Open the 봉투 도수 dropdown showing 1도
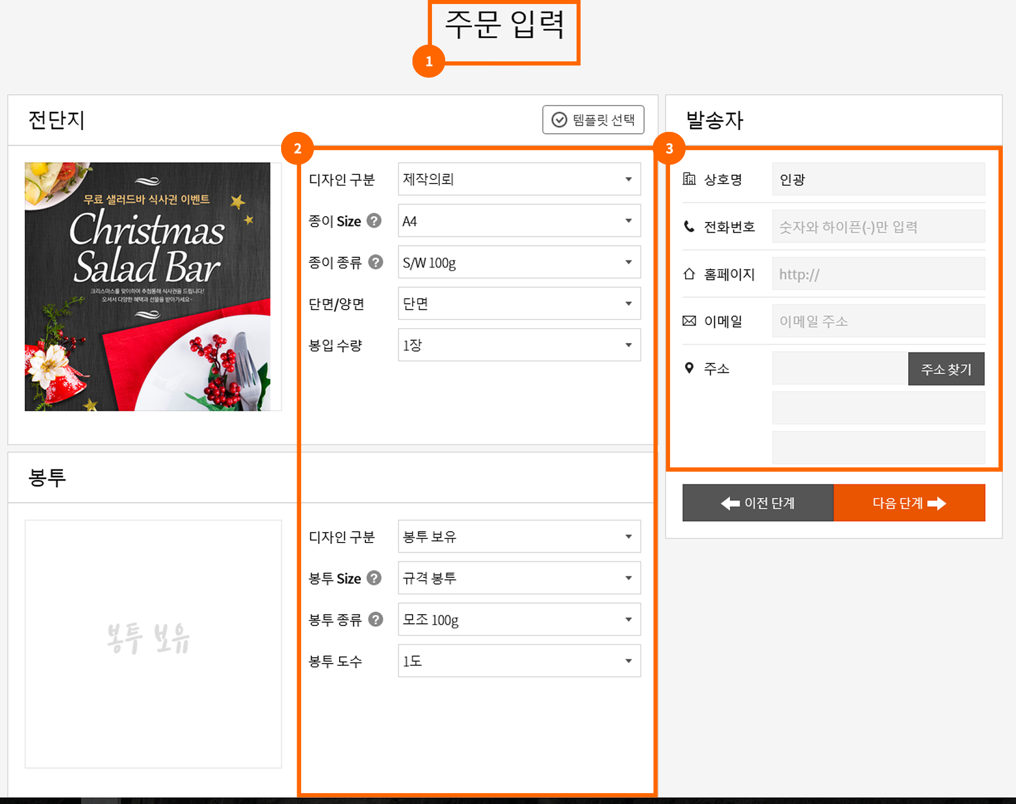 pyautogui.click(x=519, y=661)
